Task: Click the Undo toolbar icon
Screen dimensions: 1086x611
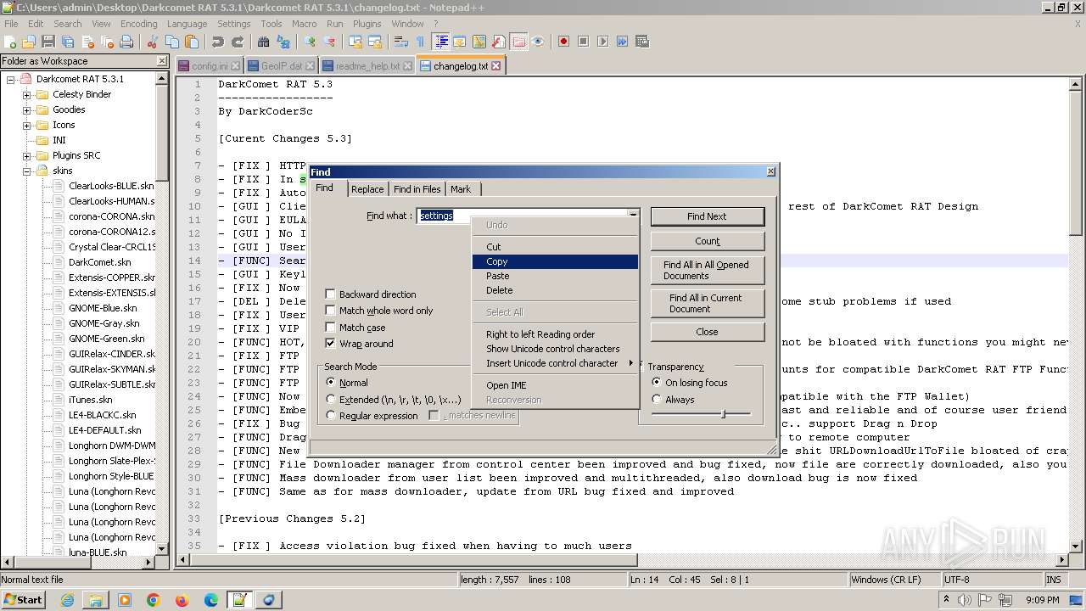Action: (218, 42)
